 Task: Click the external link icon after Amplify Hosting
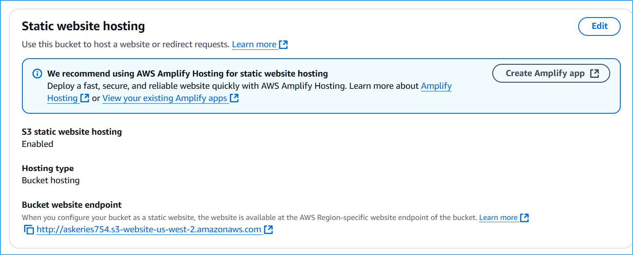coord(84,98)
